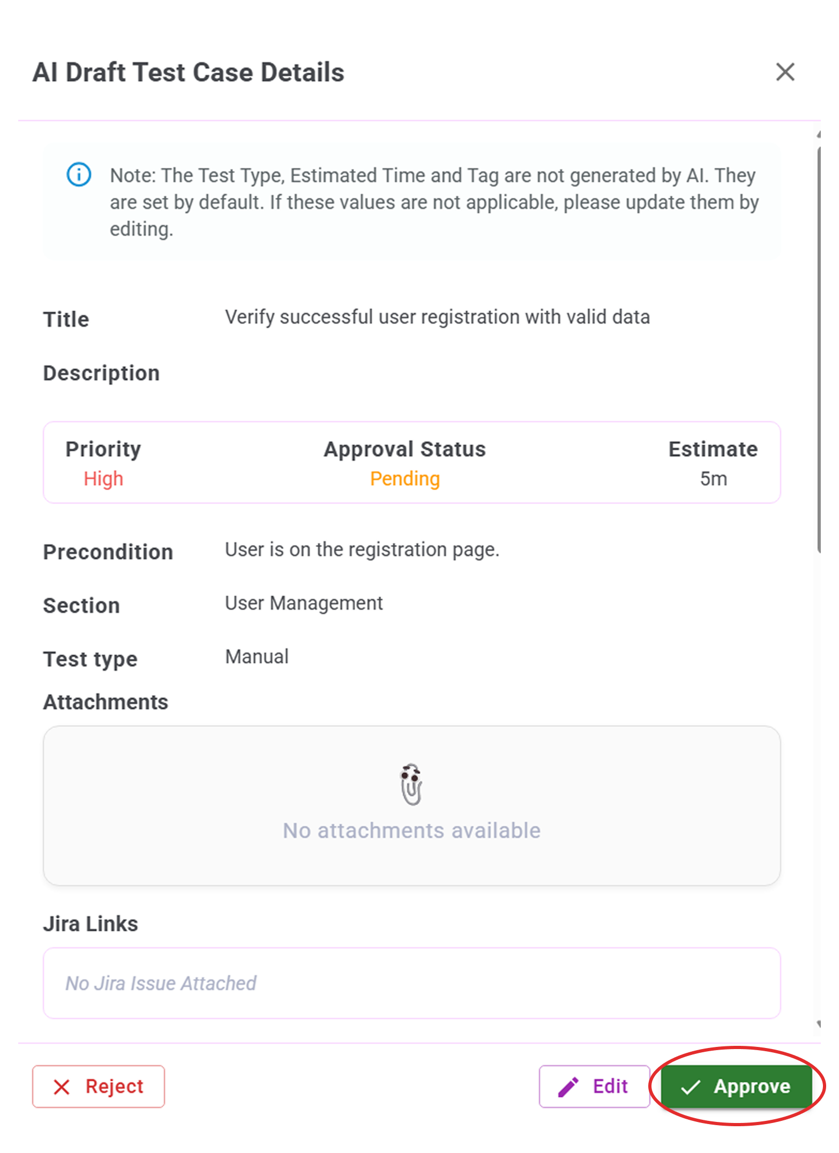Approve the draft test case
The height and width of the screenshot is (1153, 839).
(x=737, y=1087)
